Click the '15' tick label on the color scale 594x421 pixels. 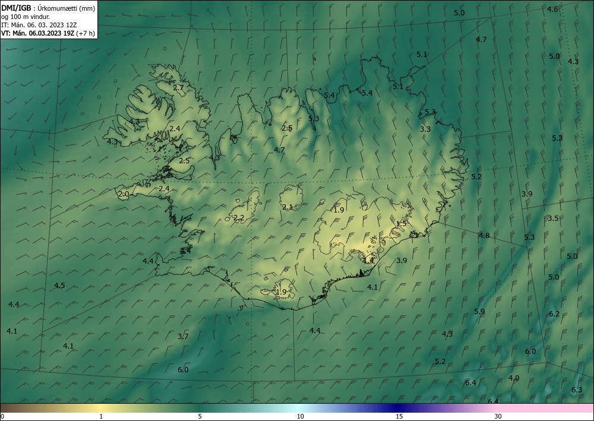399,417
